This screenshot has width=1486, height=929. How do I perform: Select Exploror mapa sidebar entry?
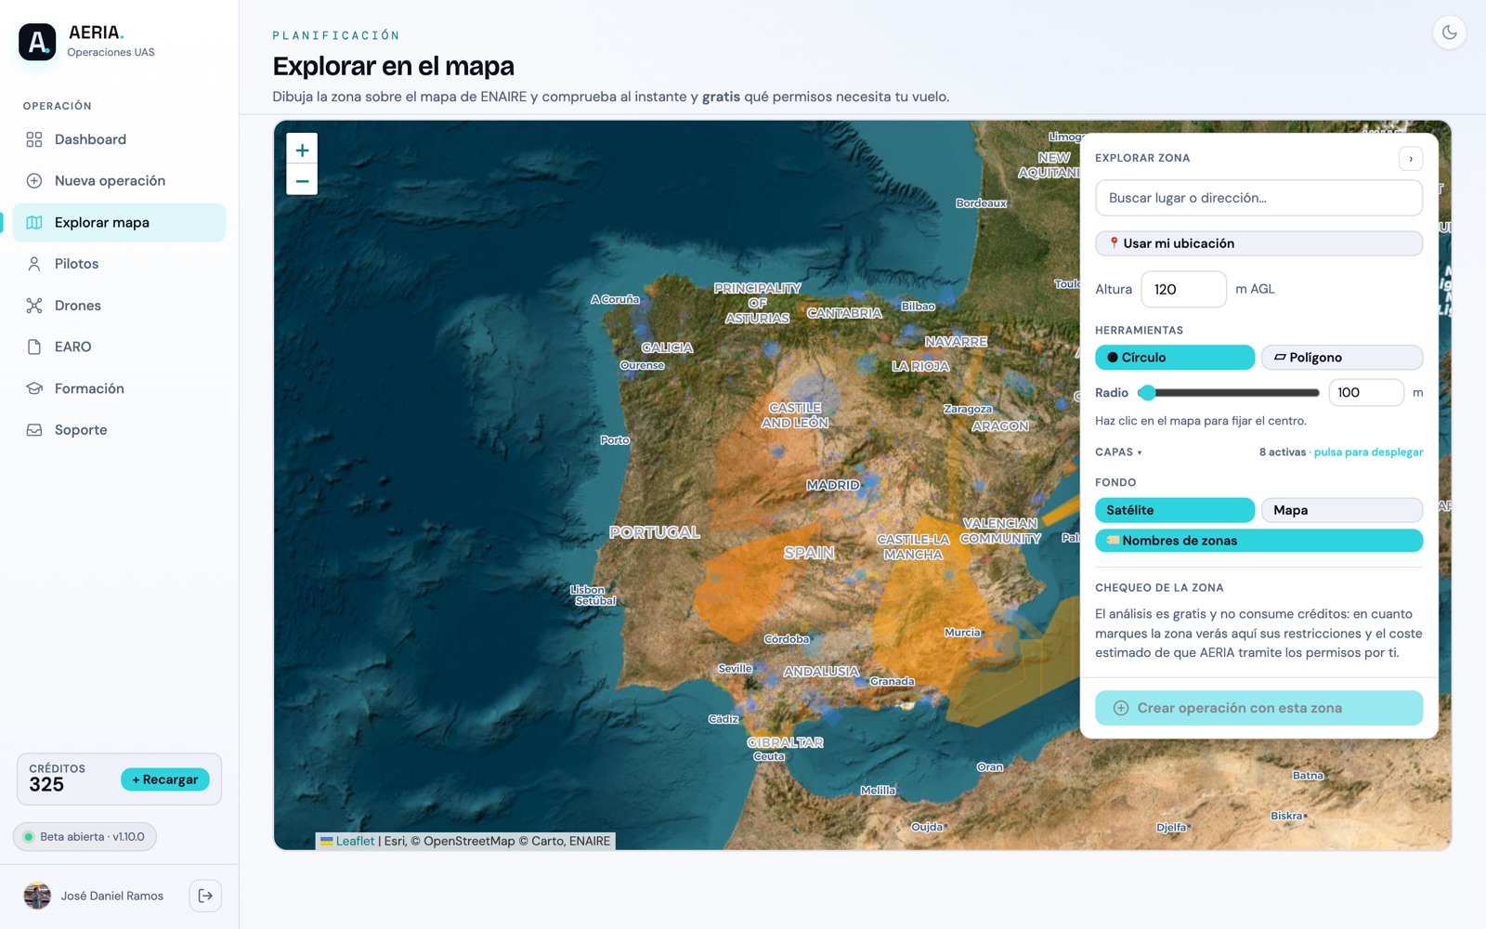(119, 223)
